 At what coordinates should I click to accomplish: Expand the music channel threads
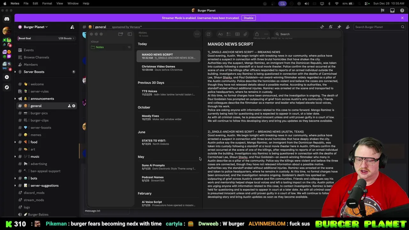click(15, 157)
